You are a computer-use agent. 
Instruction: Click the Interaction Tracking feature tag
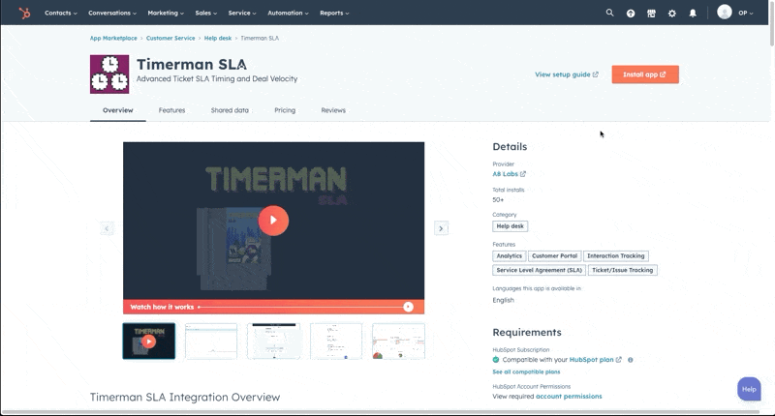point(616,256)
